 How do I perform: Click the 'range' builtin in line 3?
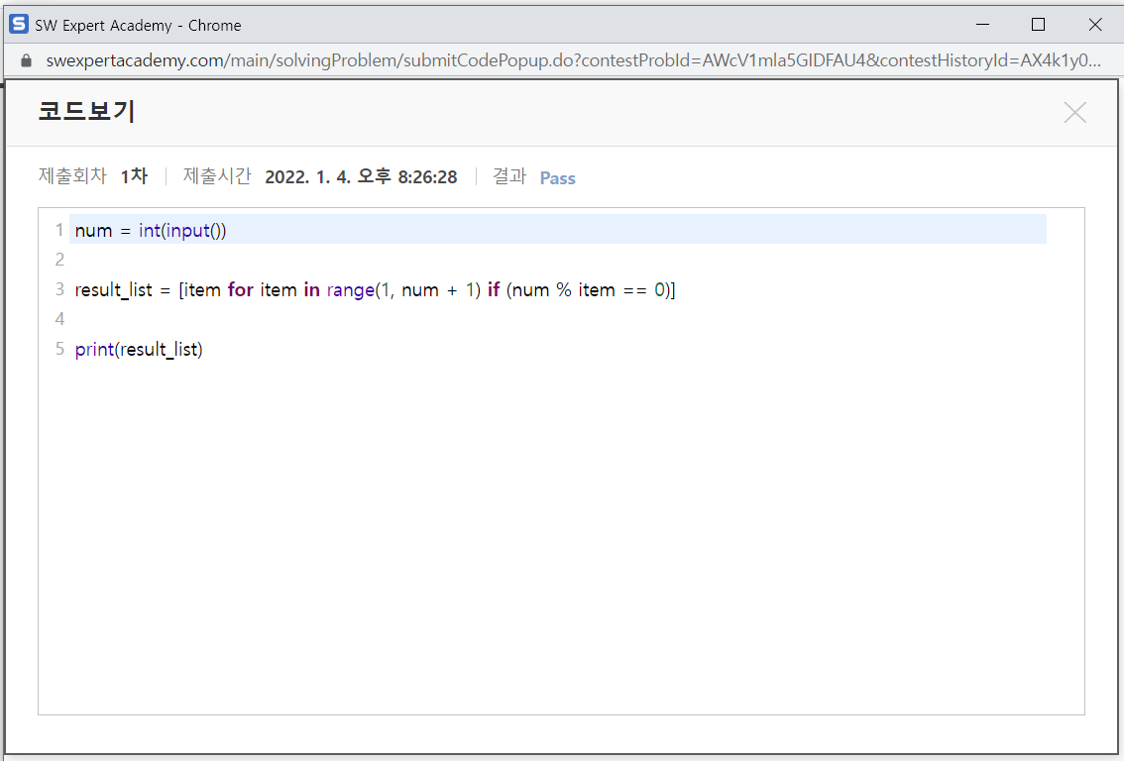tap(351, 290)
